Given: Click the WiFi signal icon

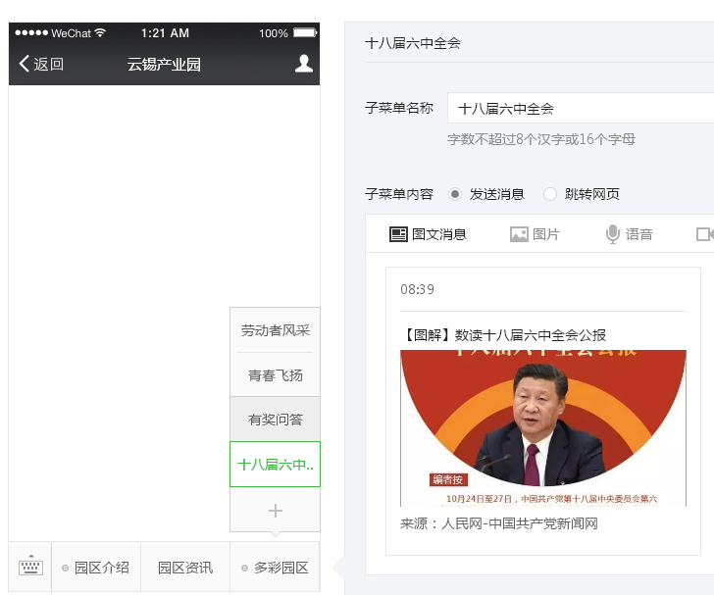Looking at the screenshot, I should tap(100, 32).
